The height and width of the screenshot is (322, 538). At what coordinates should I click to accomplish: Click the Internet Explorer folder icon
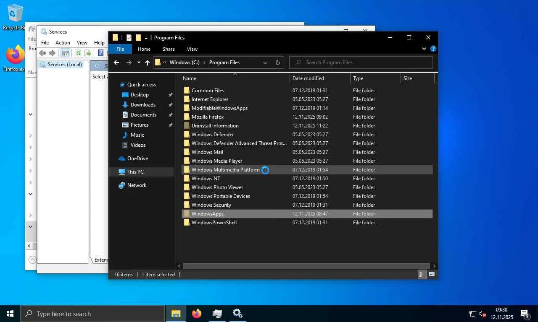[x=187, y=99]
